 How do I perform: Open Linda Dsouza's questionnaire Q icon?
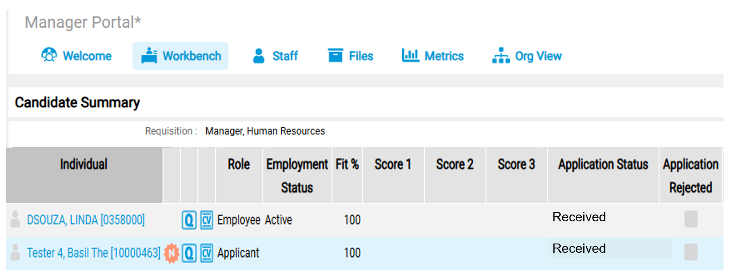coord(189,220)
